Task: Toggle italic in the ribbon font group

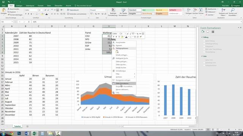Action: click(x=28, y=14)
